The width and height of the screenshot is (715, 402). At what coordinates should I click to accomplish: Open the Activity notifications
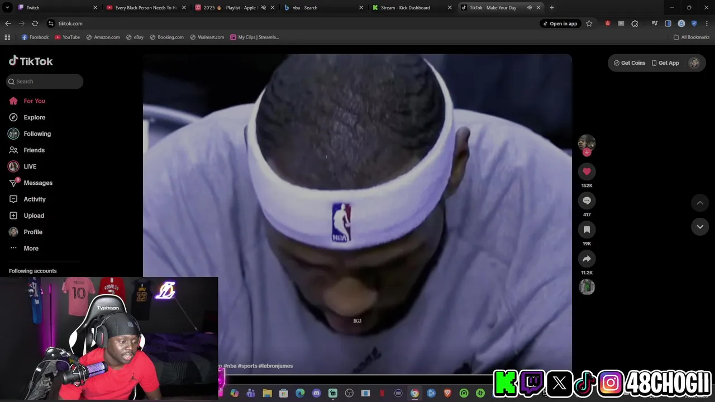tap(27, 199)
